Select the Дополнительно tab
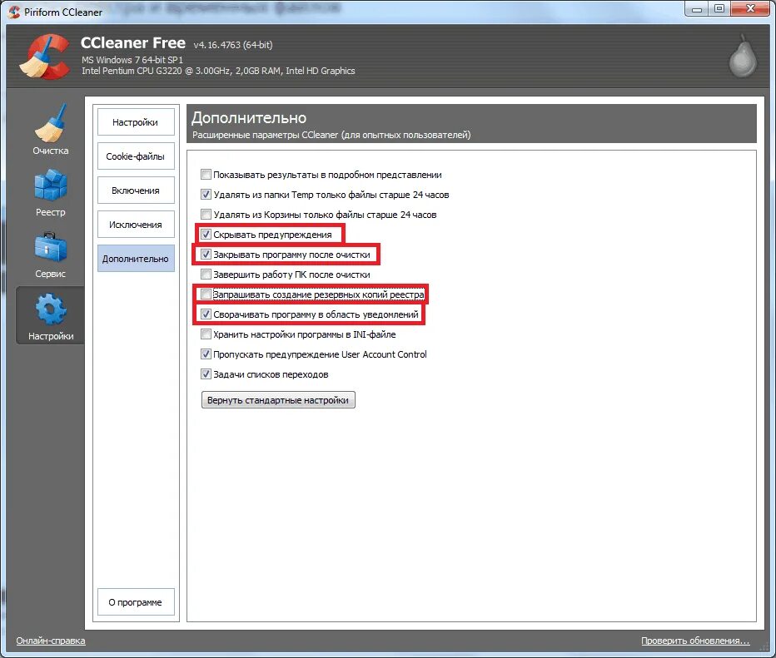The image size is (776, 658). 136,259
